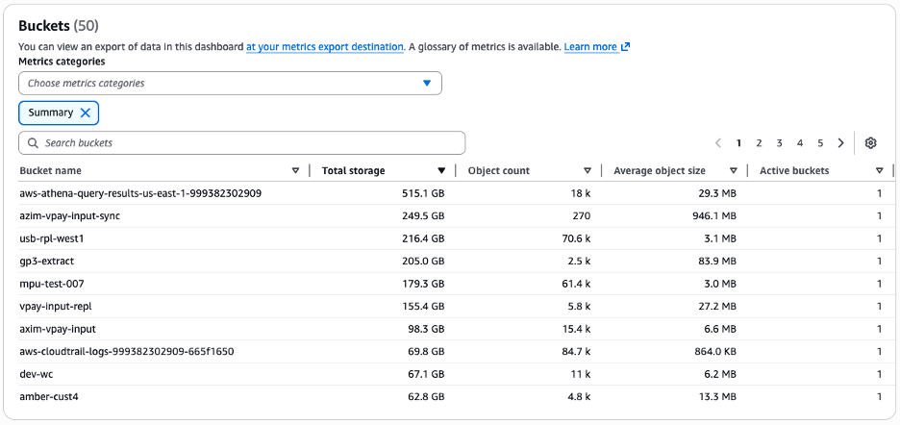The width and height of the screenshot is (900, 425).
Task: Click the 98.3 GB storage value
Action: click(x=425, y=329)
